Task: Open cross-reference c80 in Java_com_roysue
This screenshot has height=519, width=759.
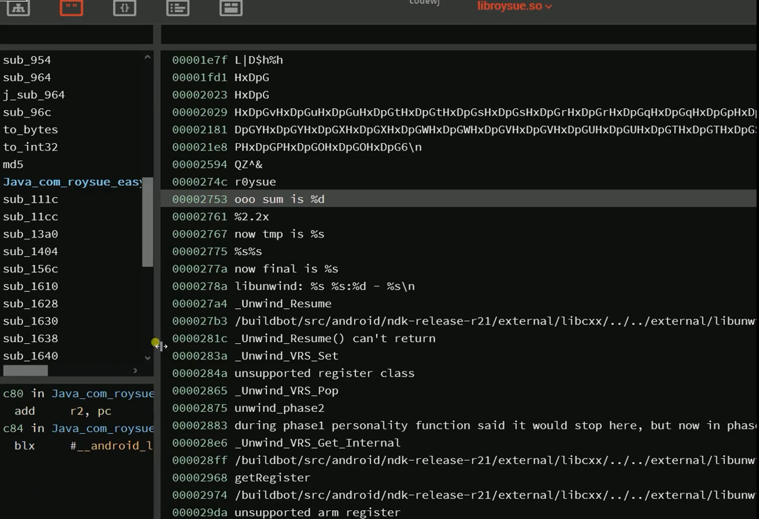Action: 78,394
